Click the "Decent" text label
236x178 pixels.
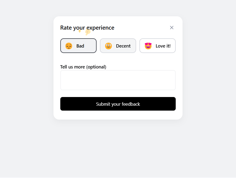[123, 46]
